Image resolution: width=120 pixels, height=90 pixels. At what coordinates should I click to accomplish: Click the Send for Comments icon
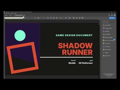pyautogui.click(x=103, y=40)
